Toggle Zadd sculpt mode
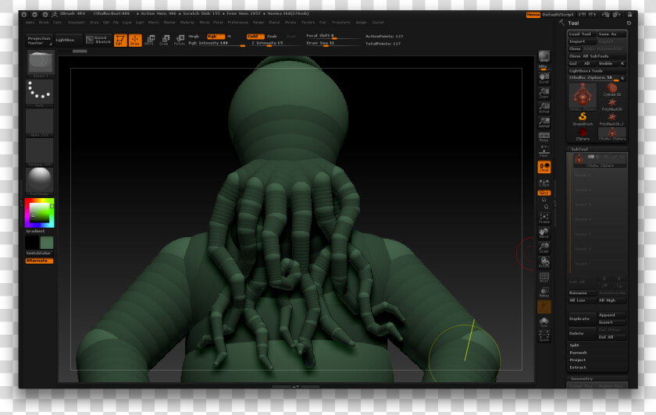 [x=255, y=37]
